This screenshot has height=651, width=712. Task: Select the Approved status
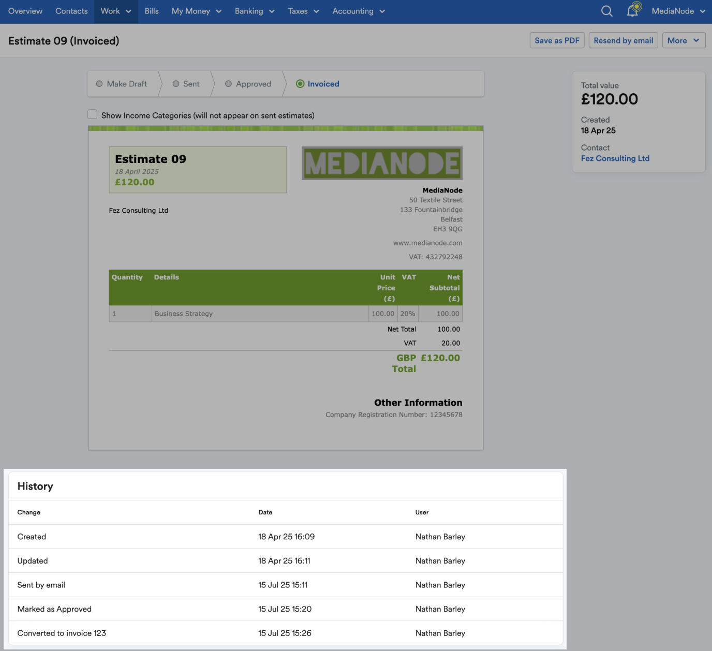tap(248, 84)
